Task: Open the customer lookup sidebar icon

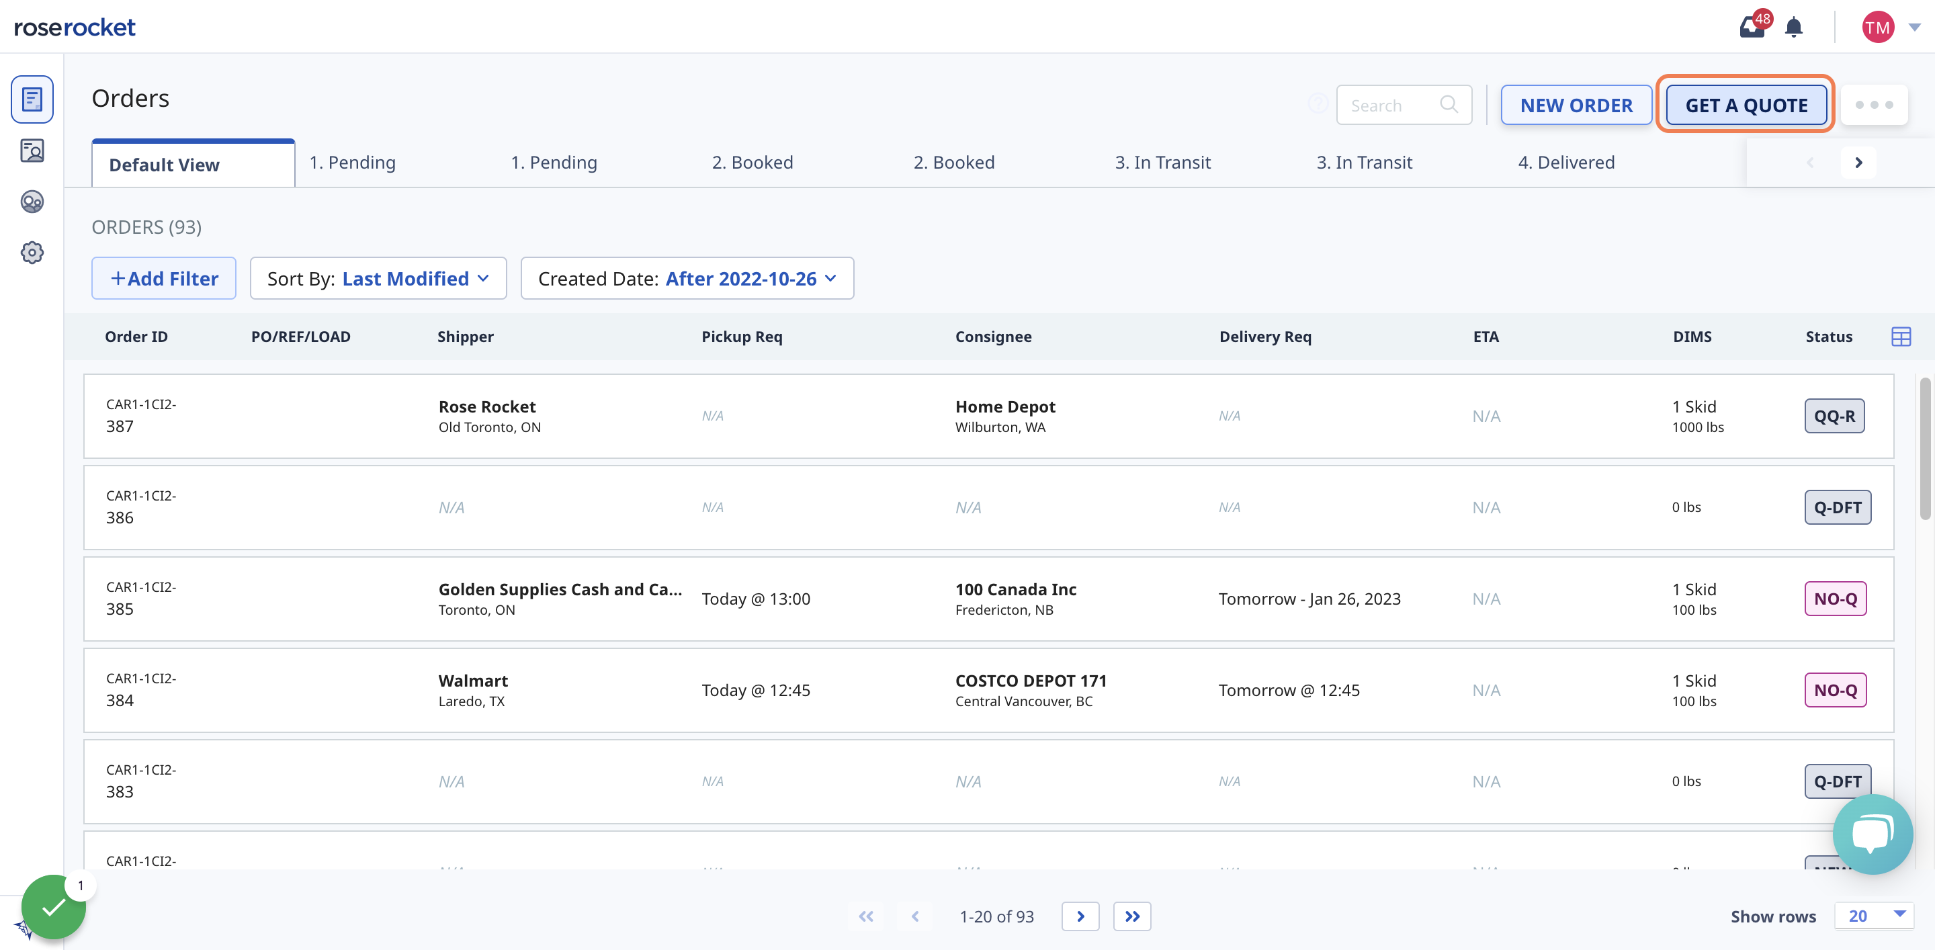Action: tap(32, 151)
